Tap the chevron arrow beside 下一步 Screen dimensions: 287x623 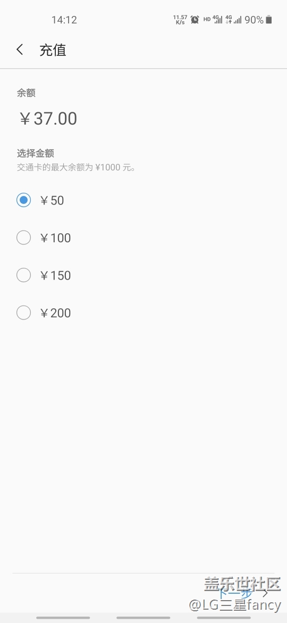coord(265,594)
